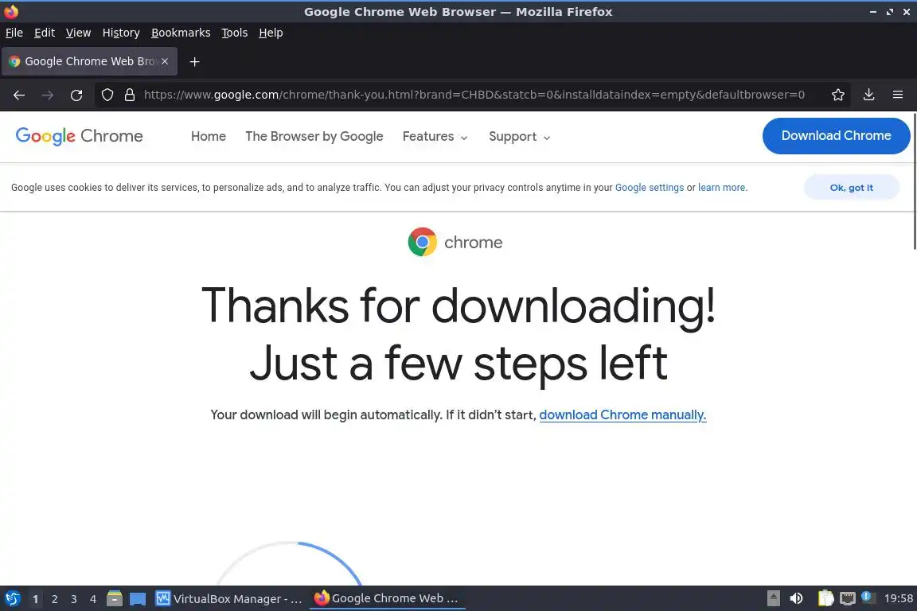Click the page vertical scrollbar thumb
This screenshot has height=611, width=917.
click(x=915, y=181)
